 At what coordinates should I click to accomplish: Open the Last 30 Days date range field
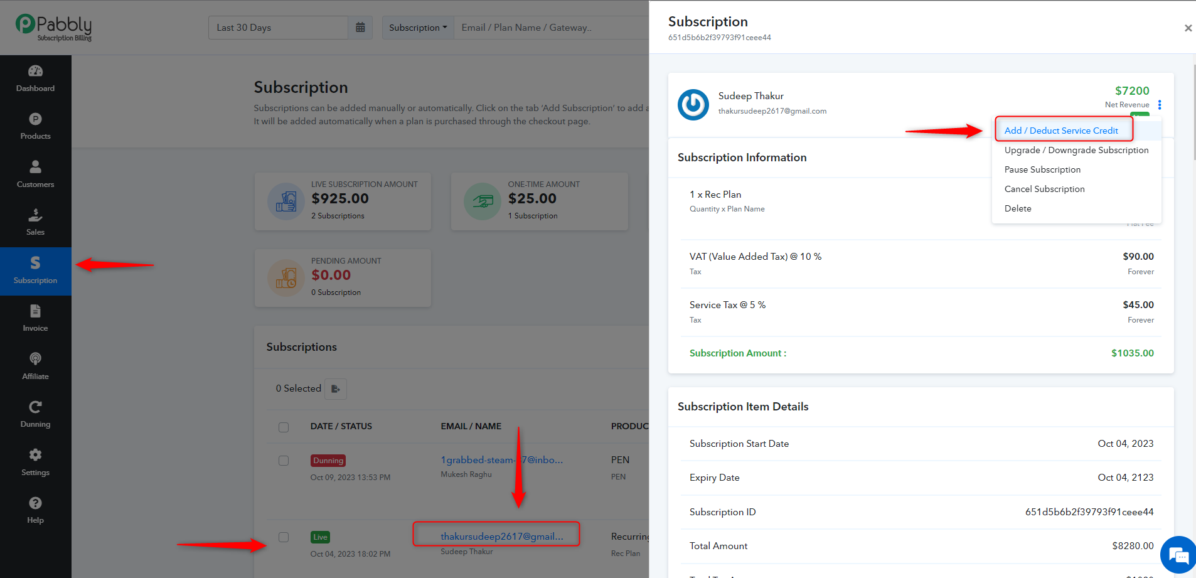[x=278, y=28]
